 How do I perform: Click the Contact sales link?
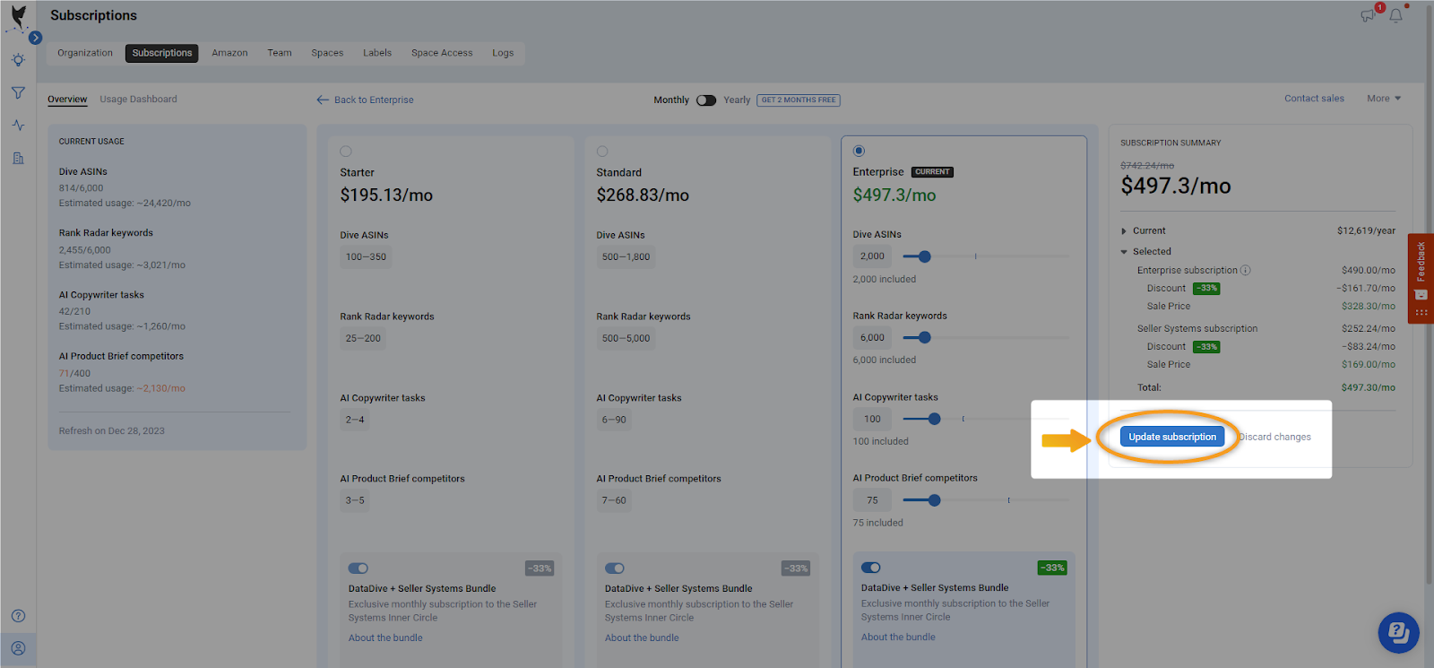tap(1314, 99)
